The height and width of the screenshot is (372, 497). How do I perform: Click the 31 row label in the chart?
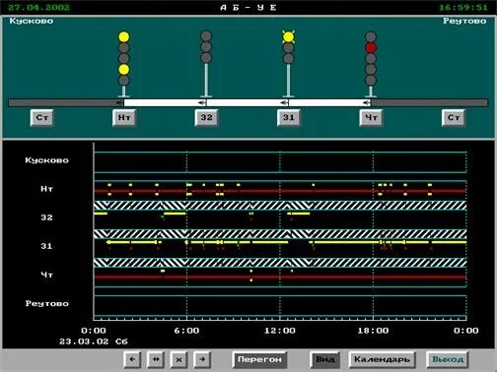click(46, 246)
